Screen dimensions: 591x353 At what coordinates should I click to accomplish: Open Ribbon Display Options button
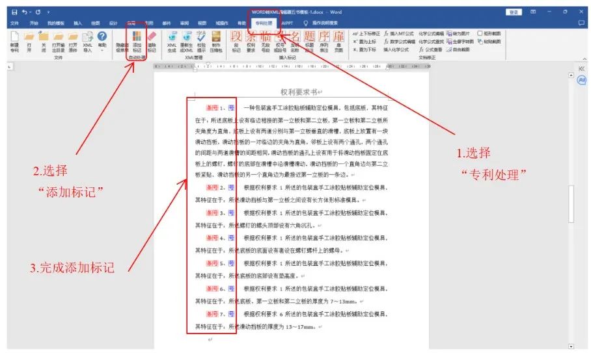(x=533, y=12)
